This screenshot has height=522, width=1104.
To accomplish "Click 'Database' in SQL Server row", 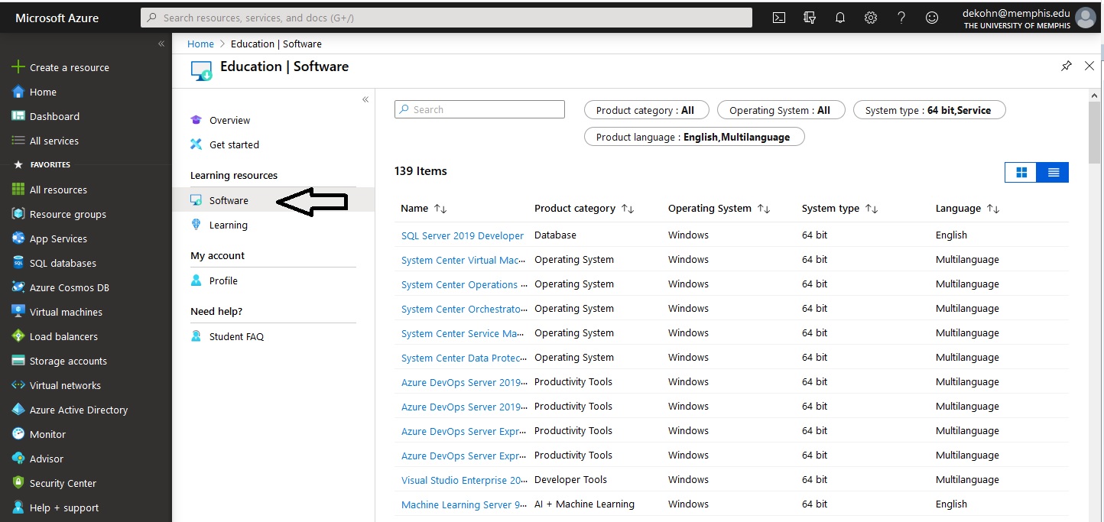I will [x=555, y=235].
